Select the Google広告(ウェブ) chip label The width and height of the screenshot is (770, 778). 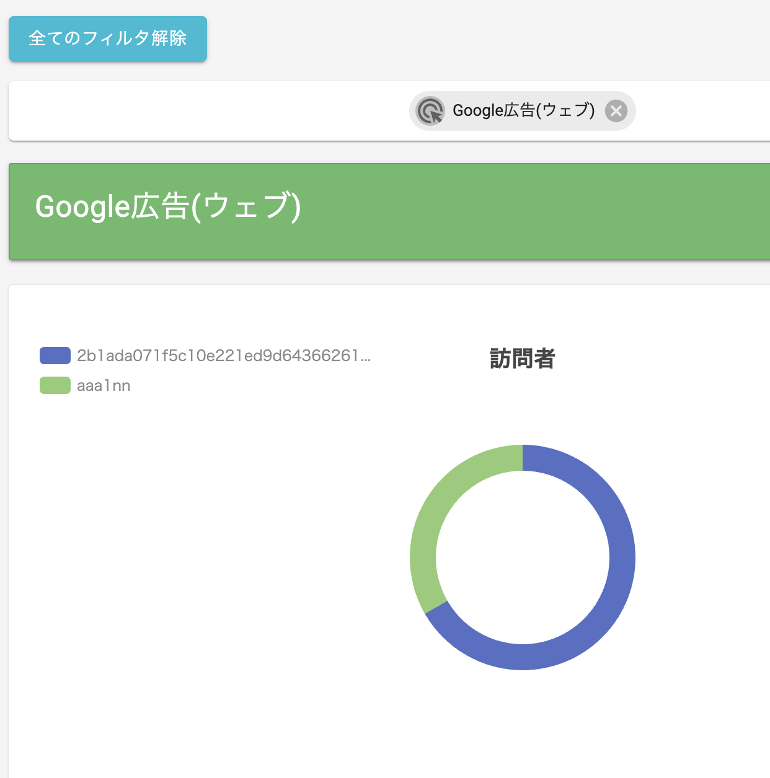[524, 110]
